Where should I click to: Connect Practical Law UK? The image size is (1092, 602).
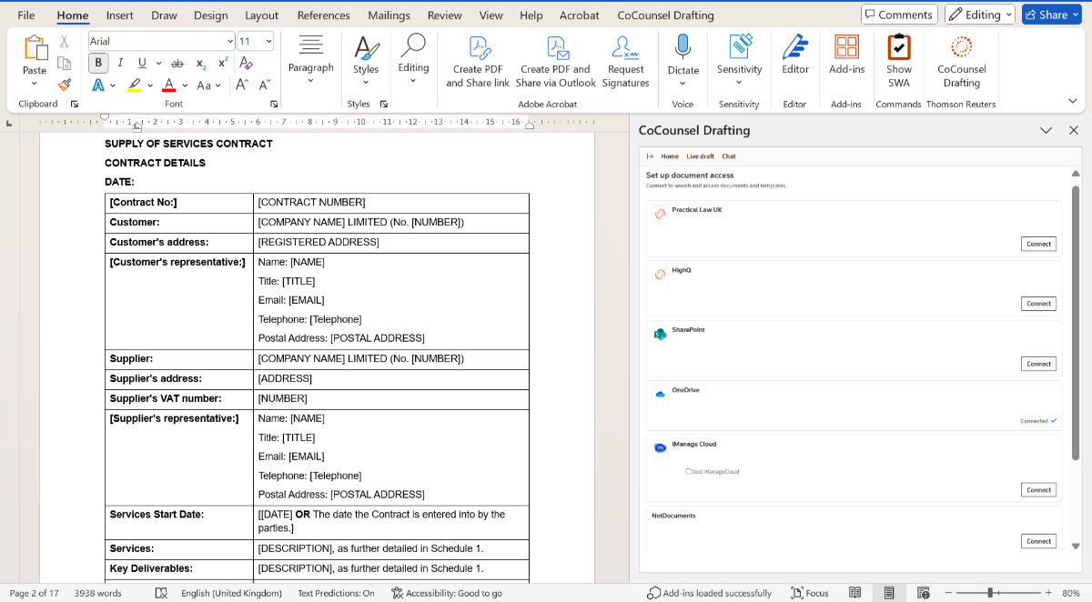(x=1038, y=244)
